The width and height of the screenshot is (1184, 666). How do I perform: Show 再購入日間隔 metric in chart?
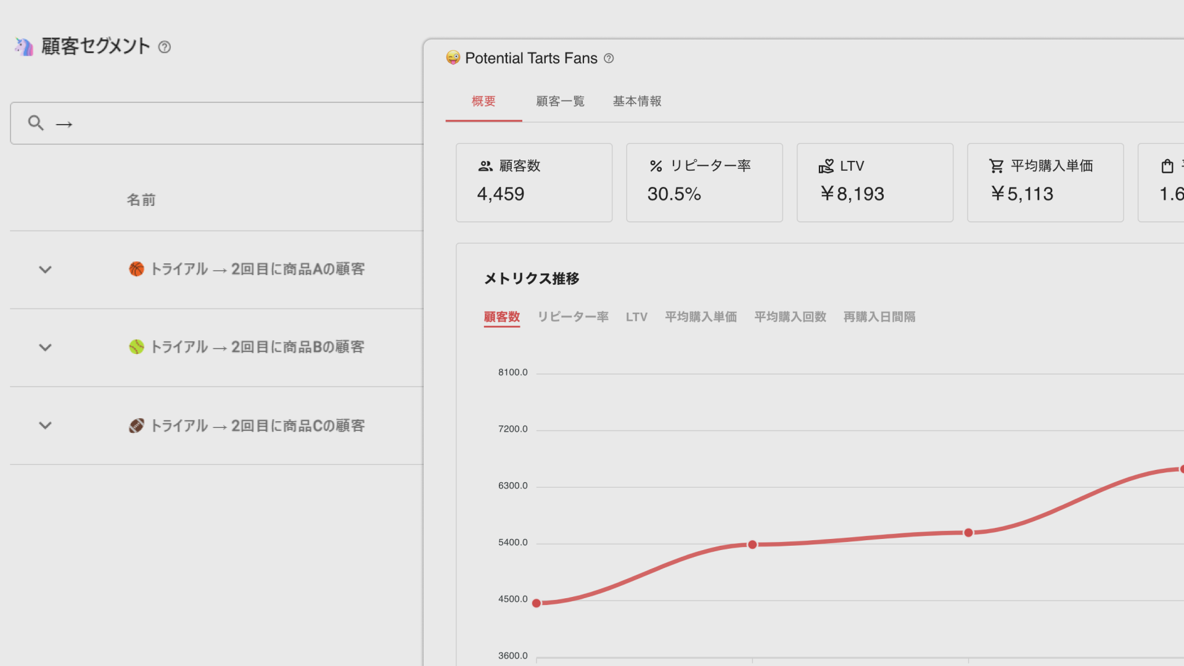tap(879, 317)
